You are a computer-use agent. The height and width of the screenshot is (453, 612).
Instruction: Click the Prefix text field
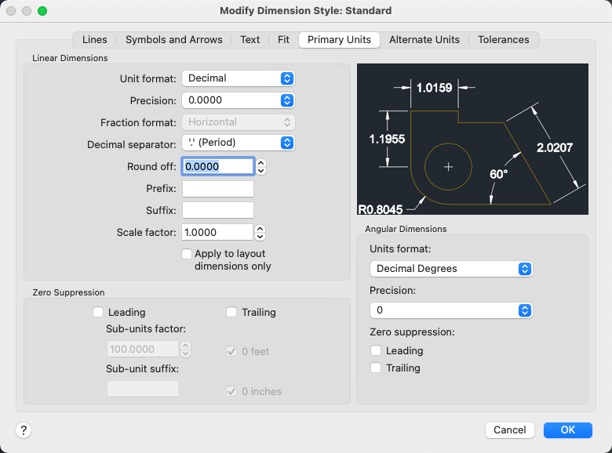pyautogui.click(x=218, y=189)
